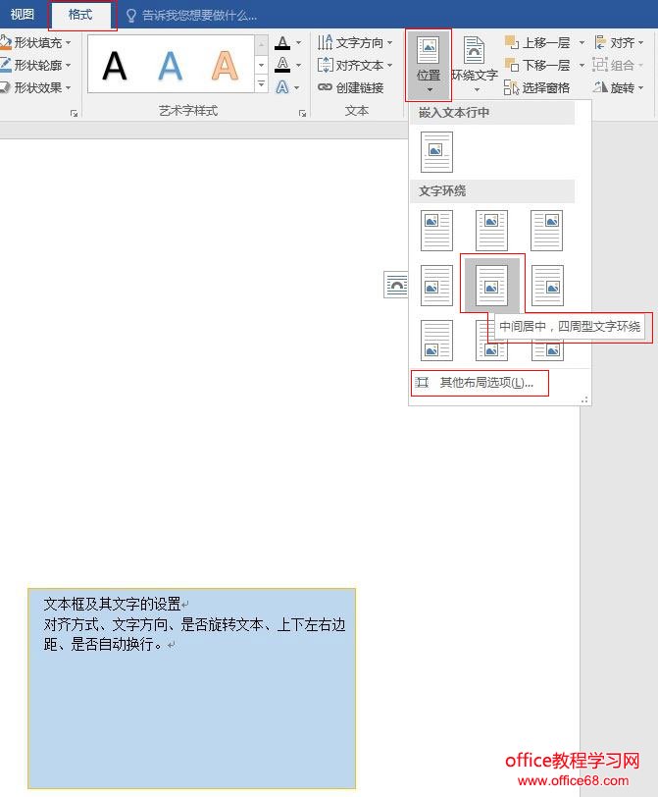
Task: Click the line 文本框及其文字的设置
Action: tap(112, 604)
